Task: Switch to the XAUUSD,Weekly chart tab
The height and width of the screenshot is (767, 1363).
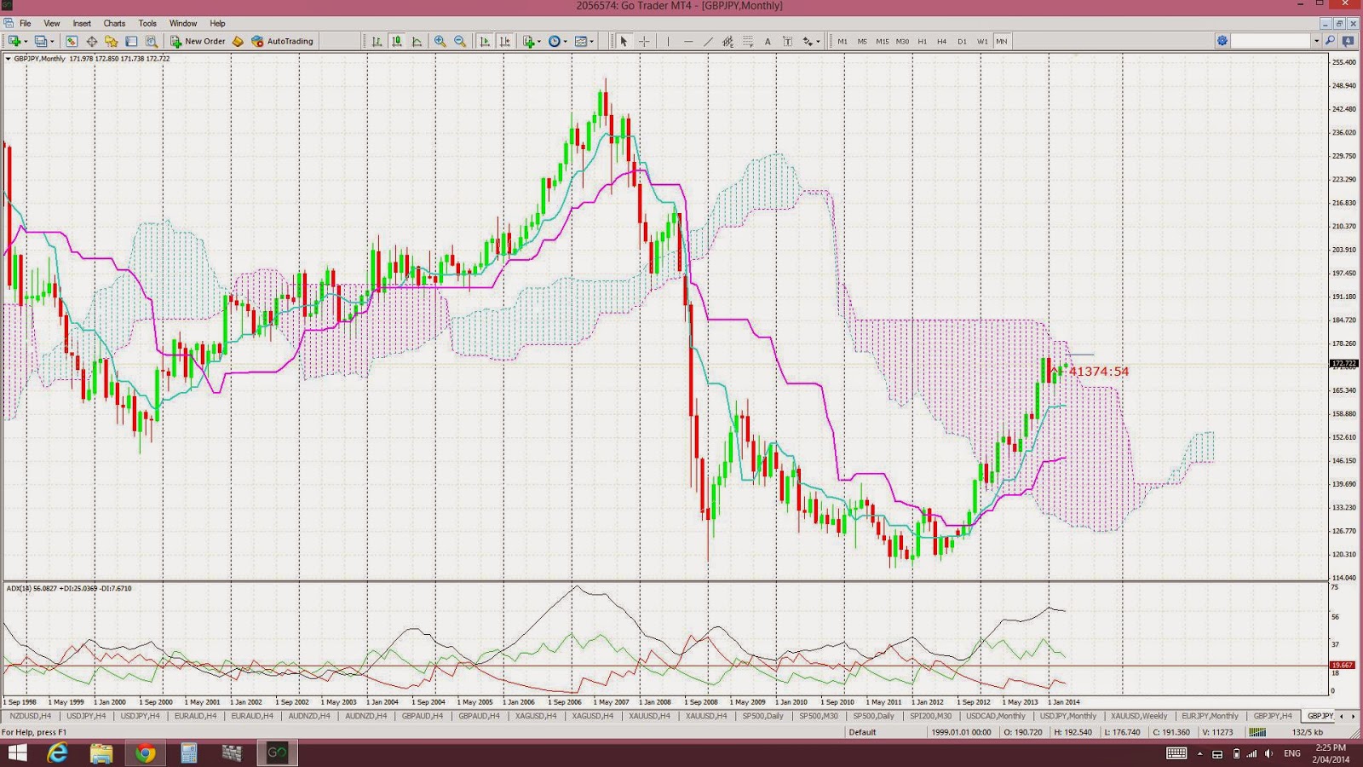Action: [x=1139, y=716]
